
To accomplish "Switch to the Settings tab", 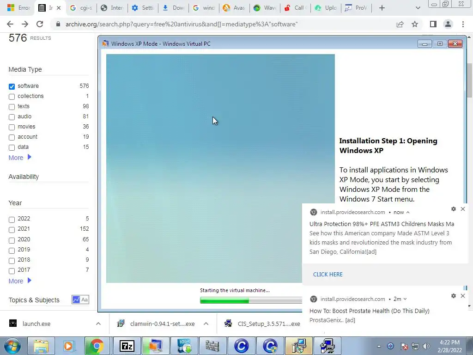I will point(143,8).
